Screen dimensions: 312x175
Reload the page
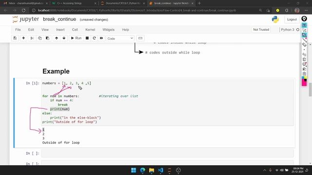(23, 10)
